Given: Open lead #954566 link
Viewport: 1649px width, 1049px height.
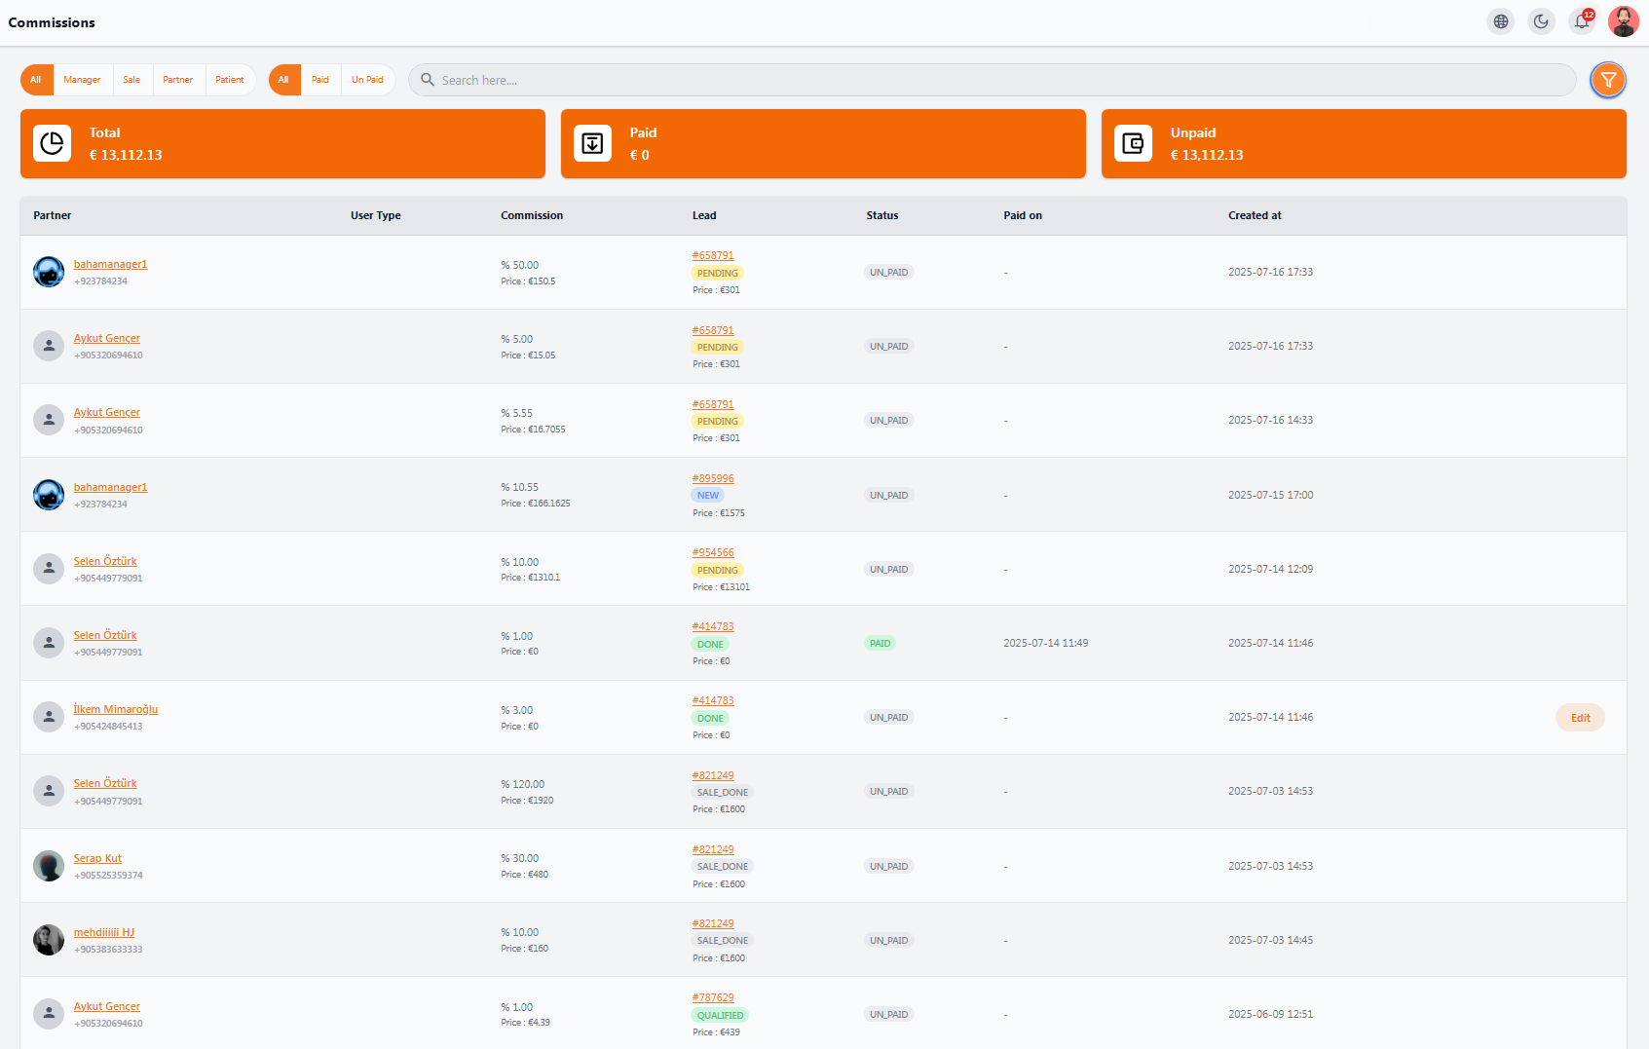Looking at the screenshot, I should pos(713,552).
